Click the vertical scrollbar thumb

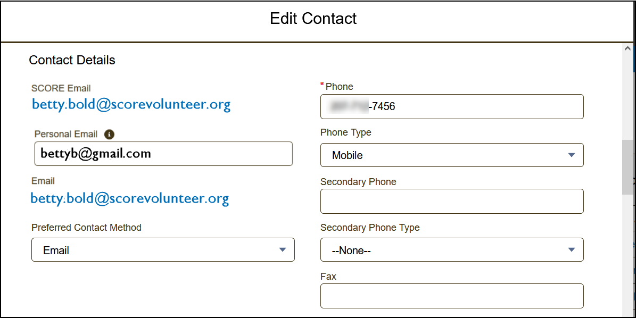coord(627,168)
